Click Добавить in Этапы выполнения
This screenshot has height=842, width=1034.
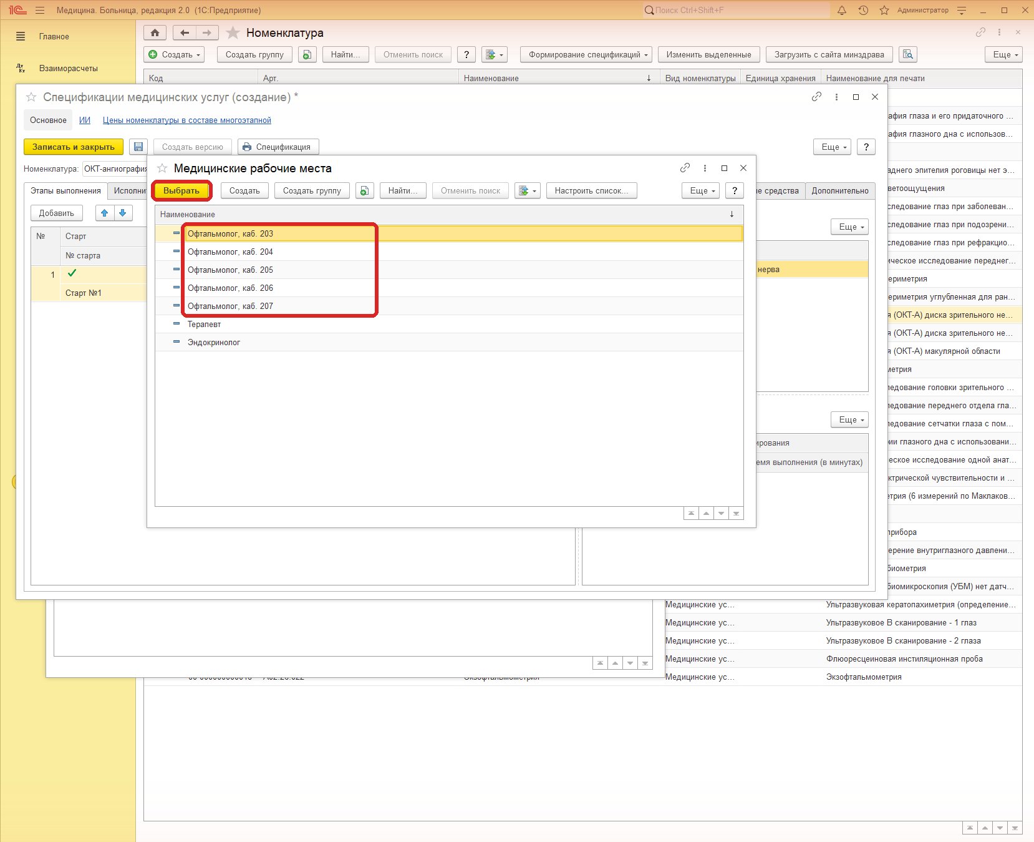pyautogui.click(x=57, y=213)
